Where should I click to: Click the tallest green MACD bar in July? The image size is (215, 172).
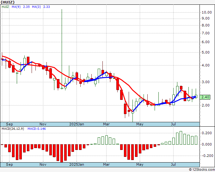(181, 138)
